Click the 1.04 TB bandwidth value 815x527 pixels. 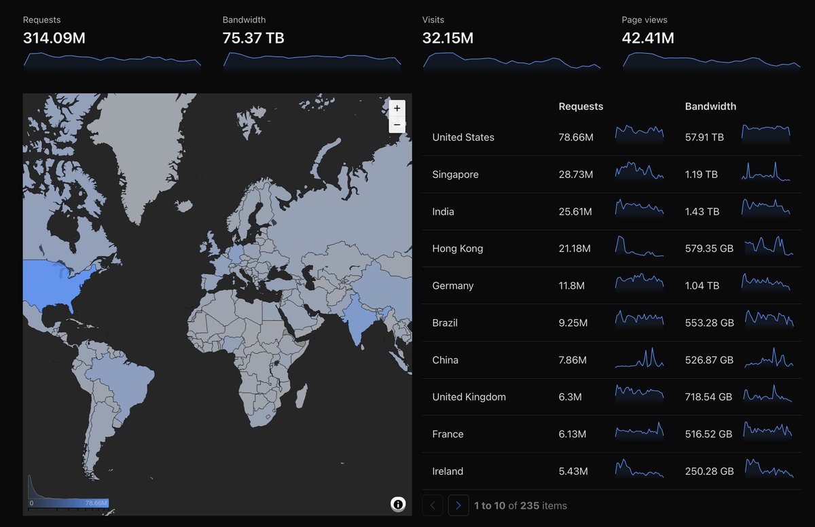click(x=702, y=286)
